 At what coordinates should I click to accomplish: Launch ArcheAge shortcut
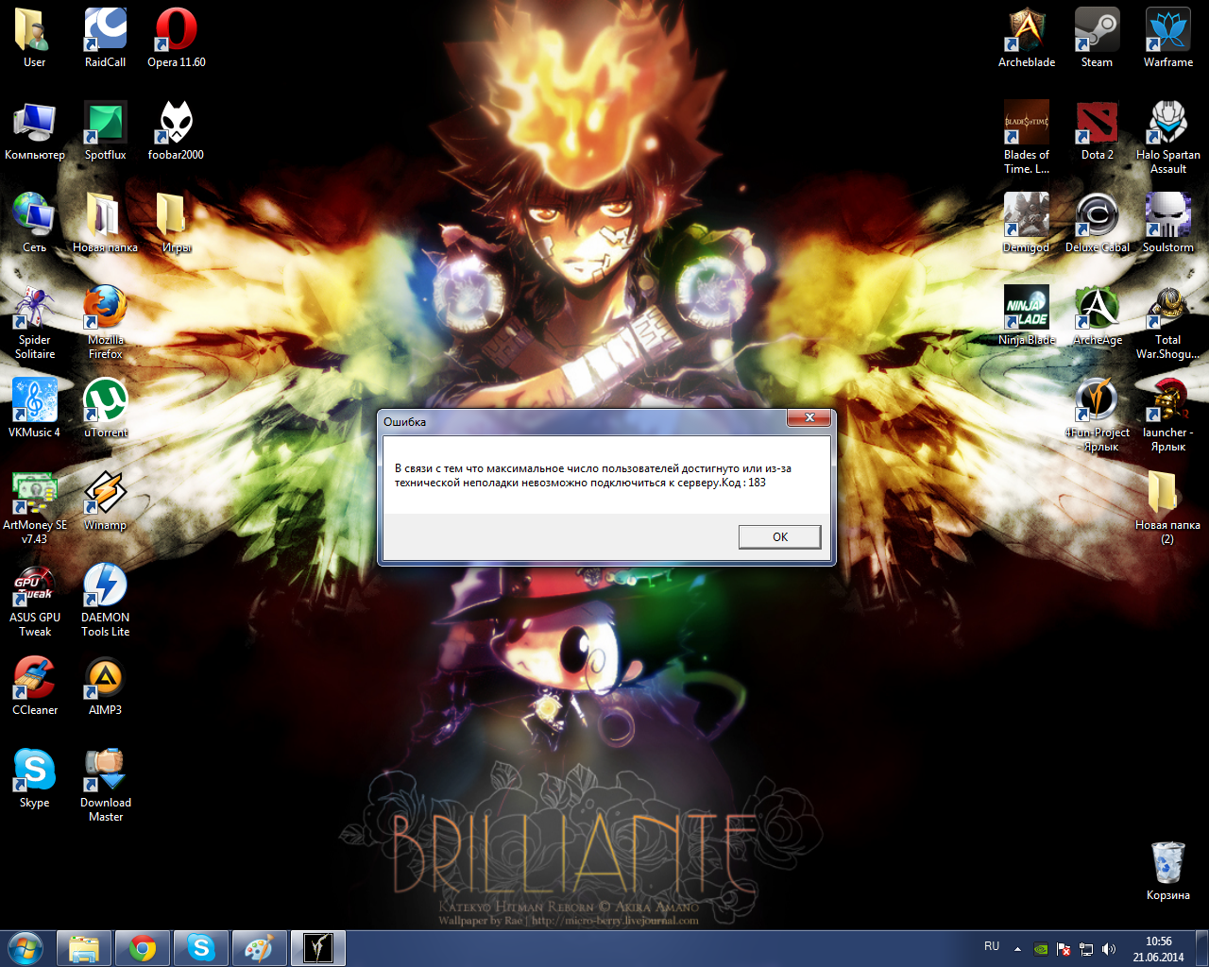pyautogui.click(x=1097, y=316)
